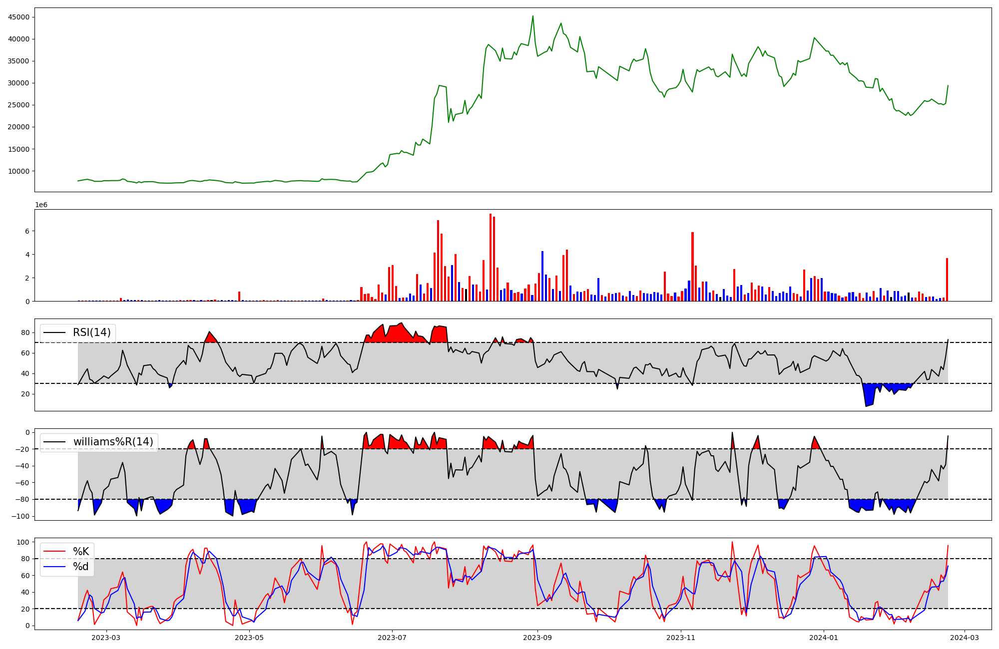Image resolution: width=999 pixels, height=649 pixels.
Task: Select the 2023-05 x-axis date label
Action: 249,638
